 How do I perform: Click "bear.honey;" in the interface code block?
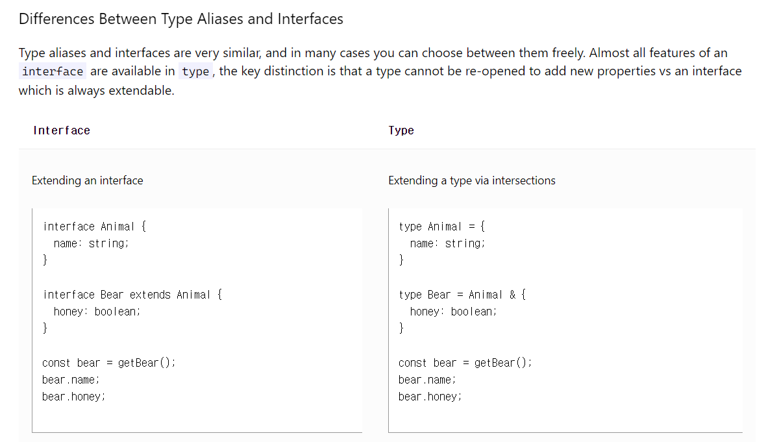click(73, 397)
